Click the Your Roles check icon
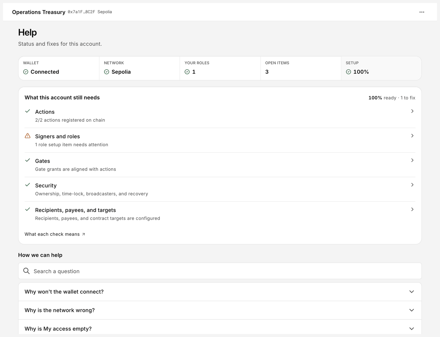440x337 pixels. [187, 72]
